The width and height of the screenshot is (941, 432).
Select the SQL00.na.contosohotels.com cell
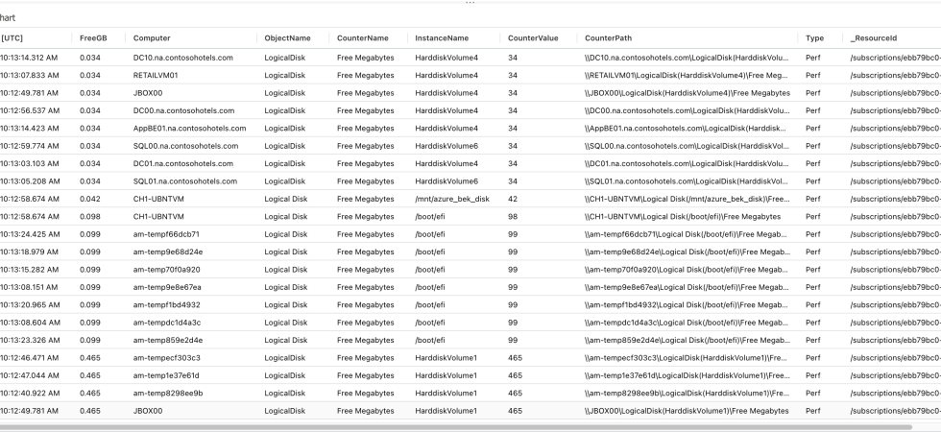pos(185,146)
